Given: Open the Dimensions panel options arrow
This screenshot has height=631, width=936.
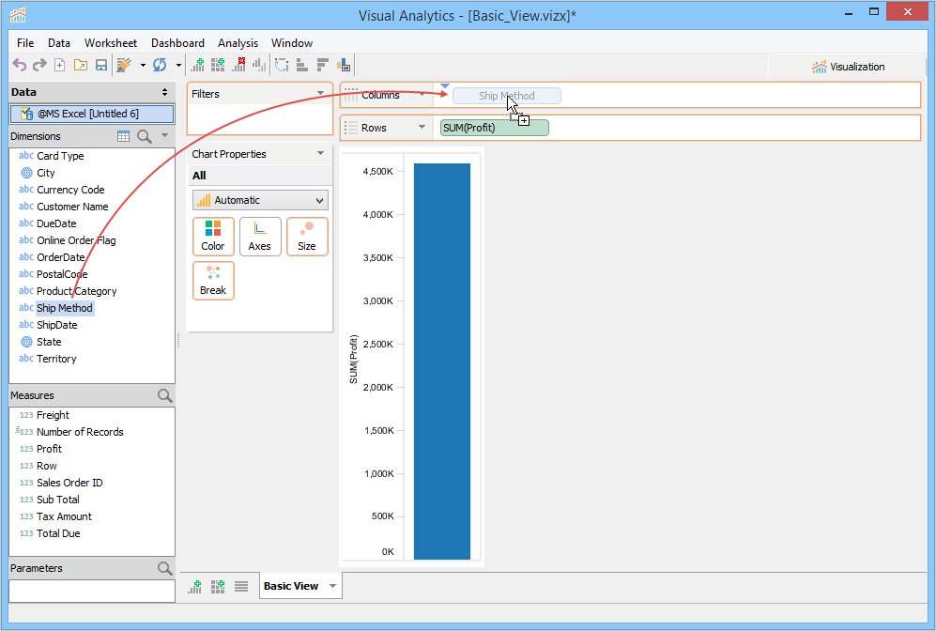Looking at the screenshot, I should (164, 136).
